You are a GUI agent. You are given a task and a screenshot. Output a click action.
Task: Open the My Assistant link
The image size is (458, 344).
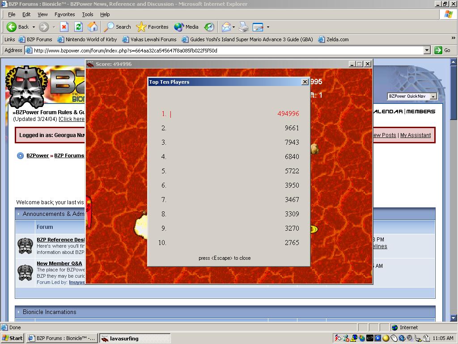click(x=416, y=135)
